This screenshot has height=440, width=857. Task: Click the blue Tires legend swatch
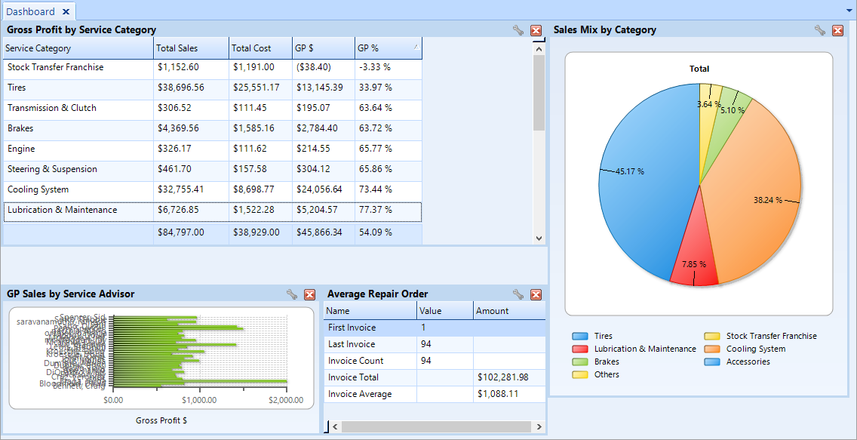click(579, 336)
